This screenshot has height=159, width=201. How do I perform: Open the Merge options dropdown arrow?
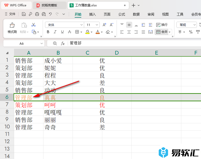[x=170, y=32]
